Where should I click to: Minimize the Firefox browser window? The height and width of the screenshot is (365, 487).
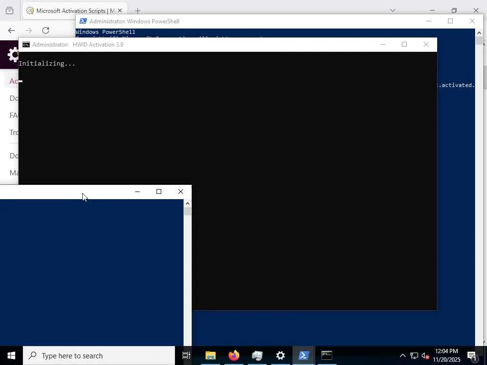pyautogui.click(x=432, y=10)
